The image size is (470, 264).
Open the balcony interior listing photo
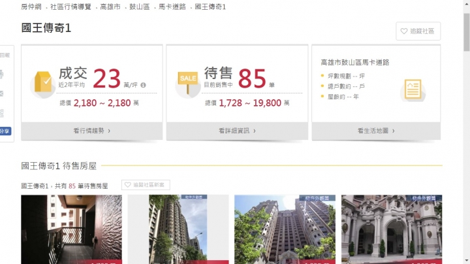(71, 229)
